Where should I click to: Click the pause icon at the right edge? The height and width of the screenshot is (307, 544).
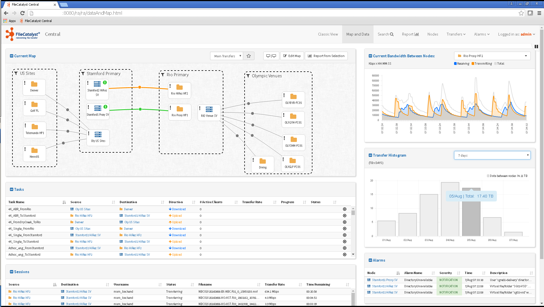pos(536,47)
